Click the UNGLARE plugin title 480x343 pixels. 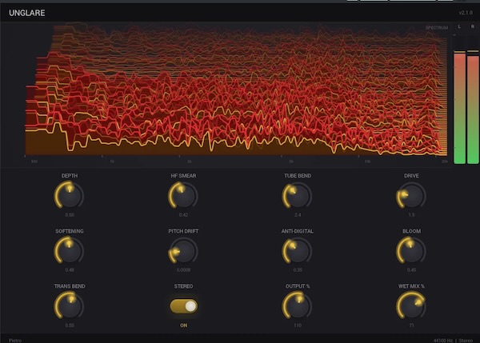click(x=27, y=13)
